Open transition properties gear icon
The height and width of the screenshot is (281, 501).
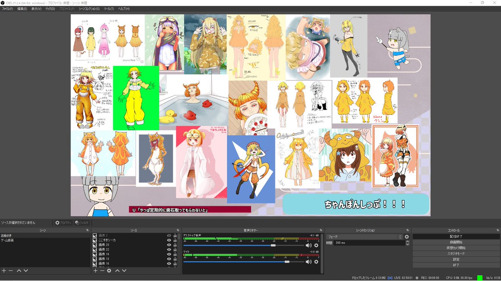tap(407, 237)
